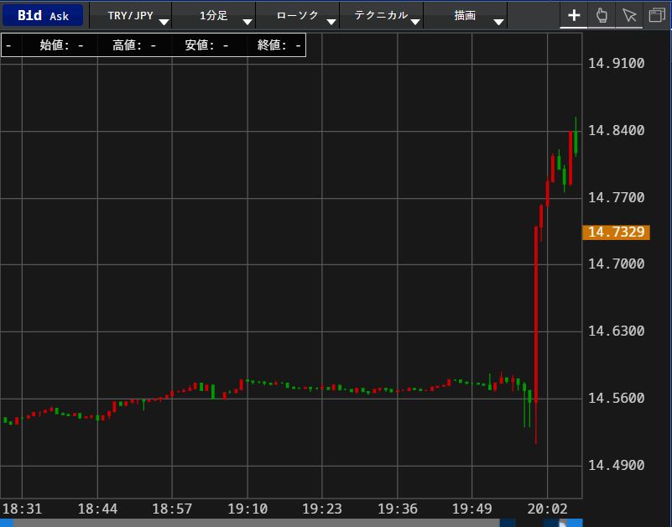Open the テクニカル indicators dropdown
This screenshot has width=672, height=527.
[x=382, y=16]
